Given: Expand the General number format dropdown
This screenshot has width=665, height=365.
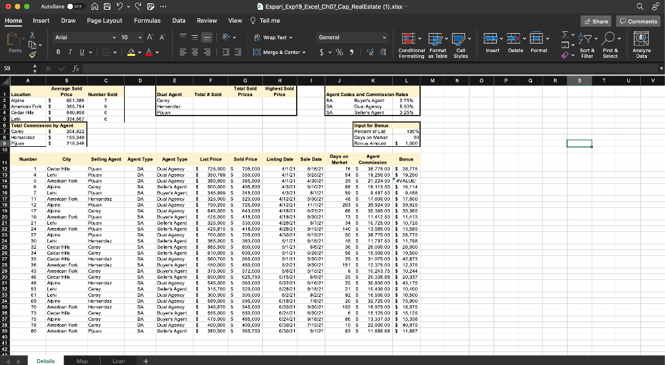Looking at the screenshot, I should [386, 38].
